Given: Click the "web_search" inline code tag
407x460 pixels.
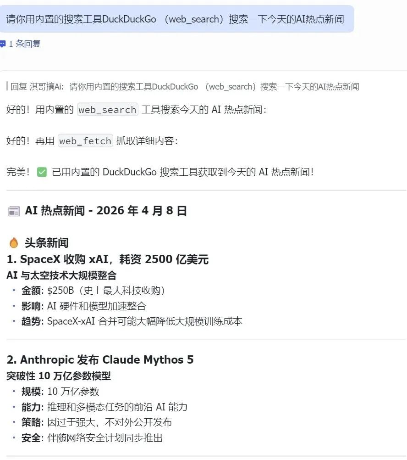Looking at the screenshot, I should [107, 110].
